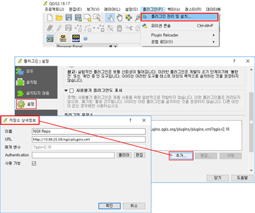Cancel repository details with 취소
This screenshot has height=213, width=255.
pyautogui.click(x=134, y=206)
